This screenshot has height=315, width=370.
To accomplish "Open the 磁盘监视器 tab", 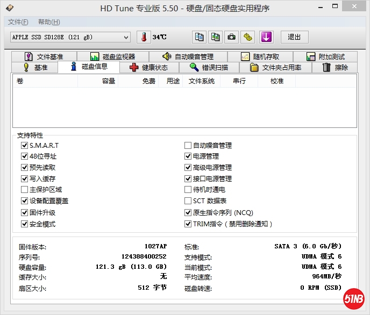I will click(112, 56).
